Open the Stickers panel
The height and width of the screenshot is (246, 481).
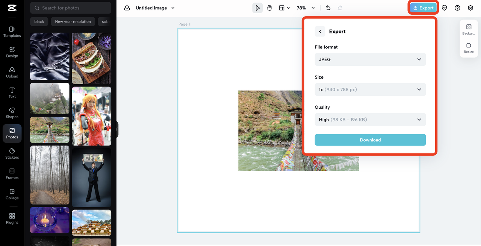pos(12,153)
